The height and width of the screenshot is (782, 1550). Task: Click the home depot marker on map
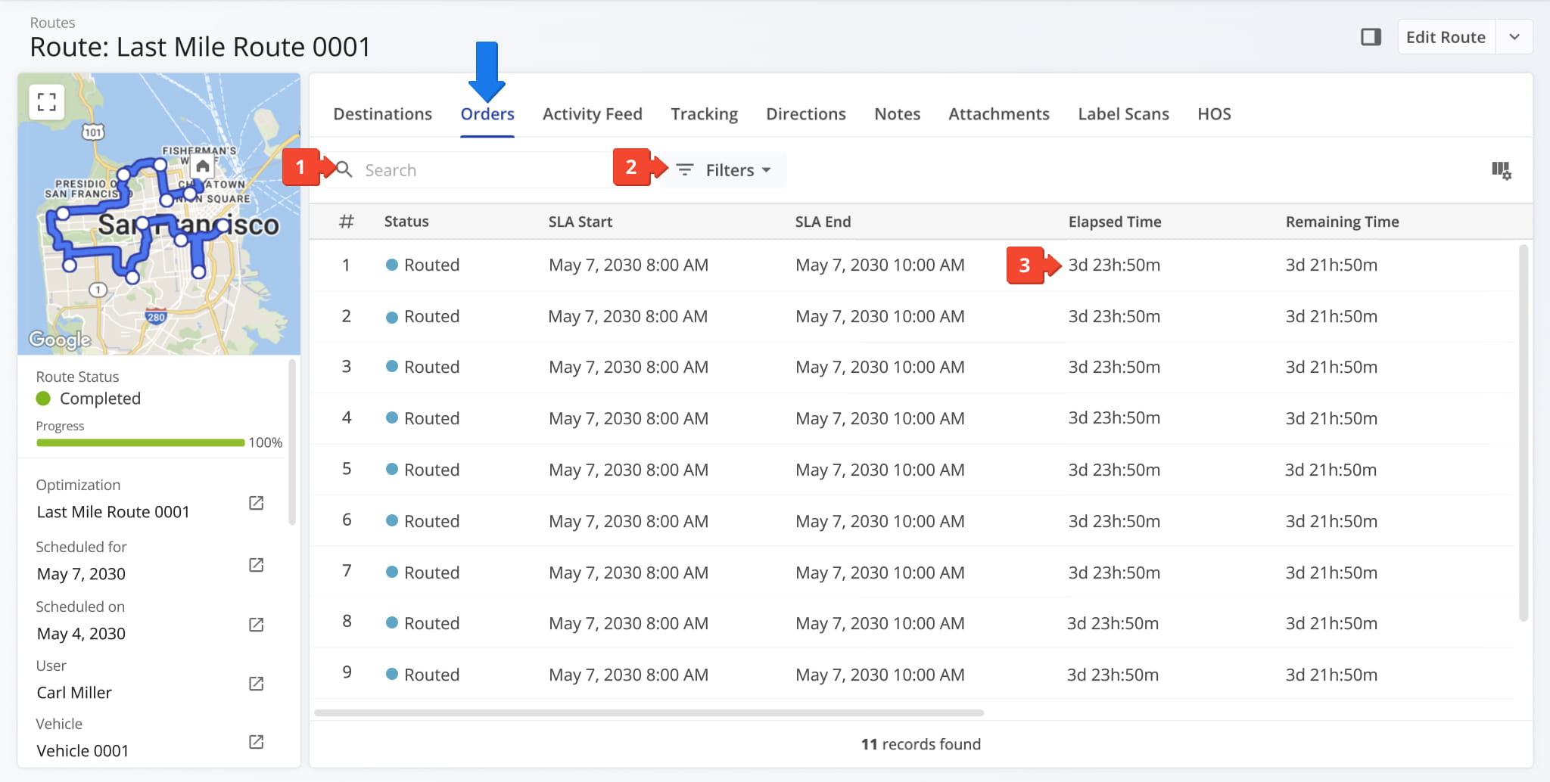(x=202, y=166)
